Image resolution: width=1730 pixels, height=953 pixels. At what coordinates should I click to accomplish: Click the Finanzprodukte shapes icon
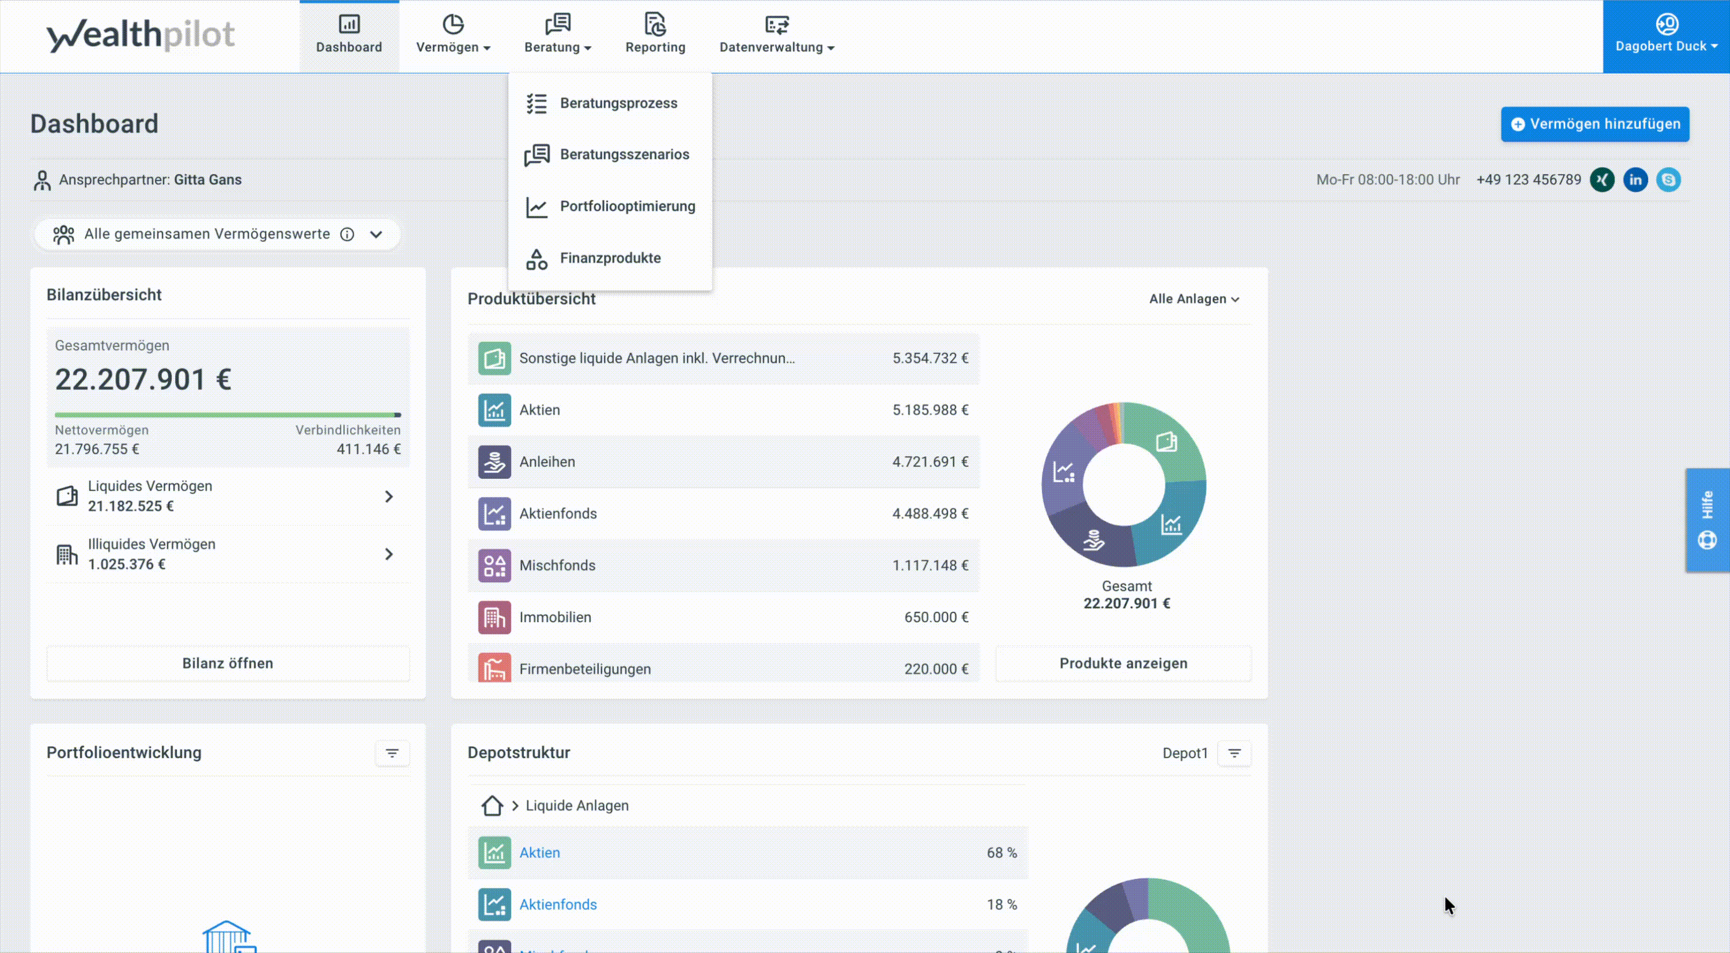pos(537,259)
